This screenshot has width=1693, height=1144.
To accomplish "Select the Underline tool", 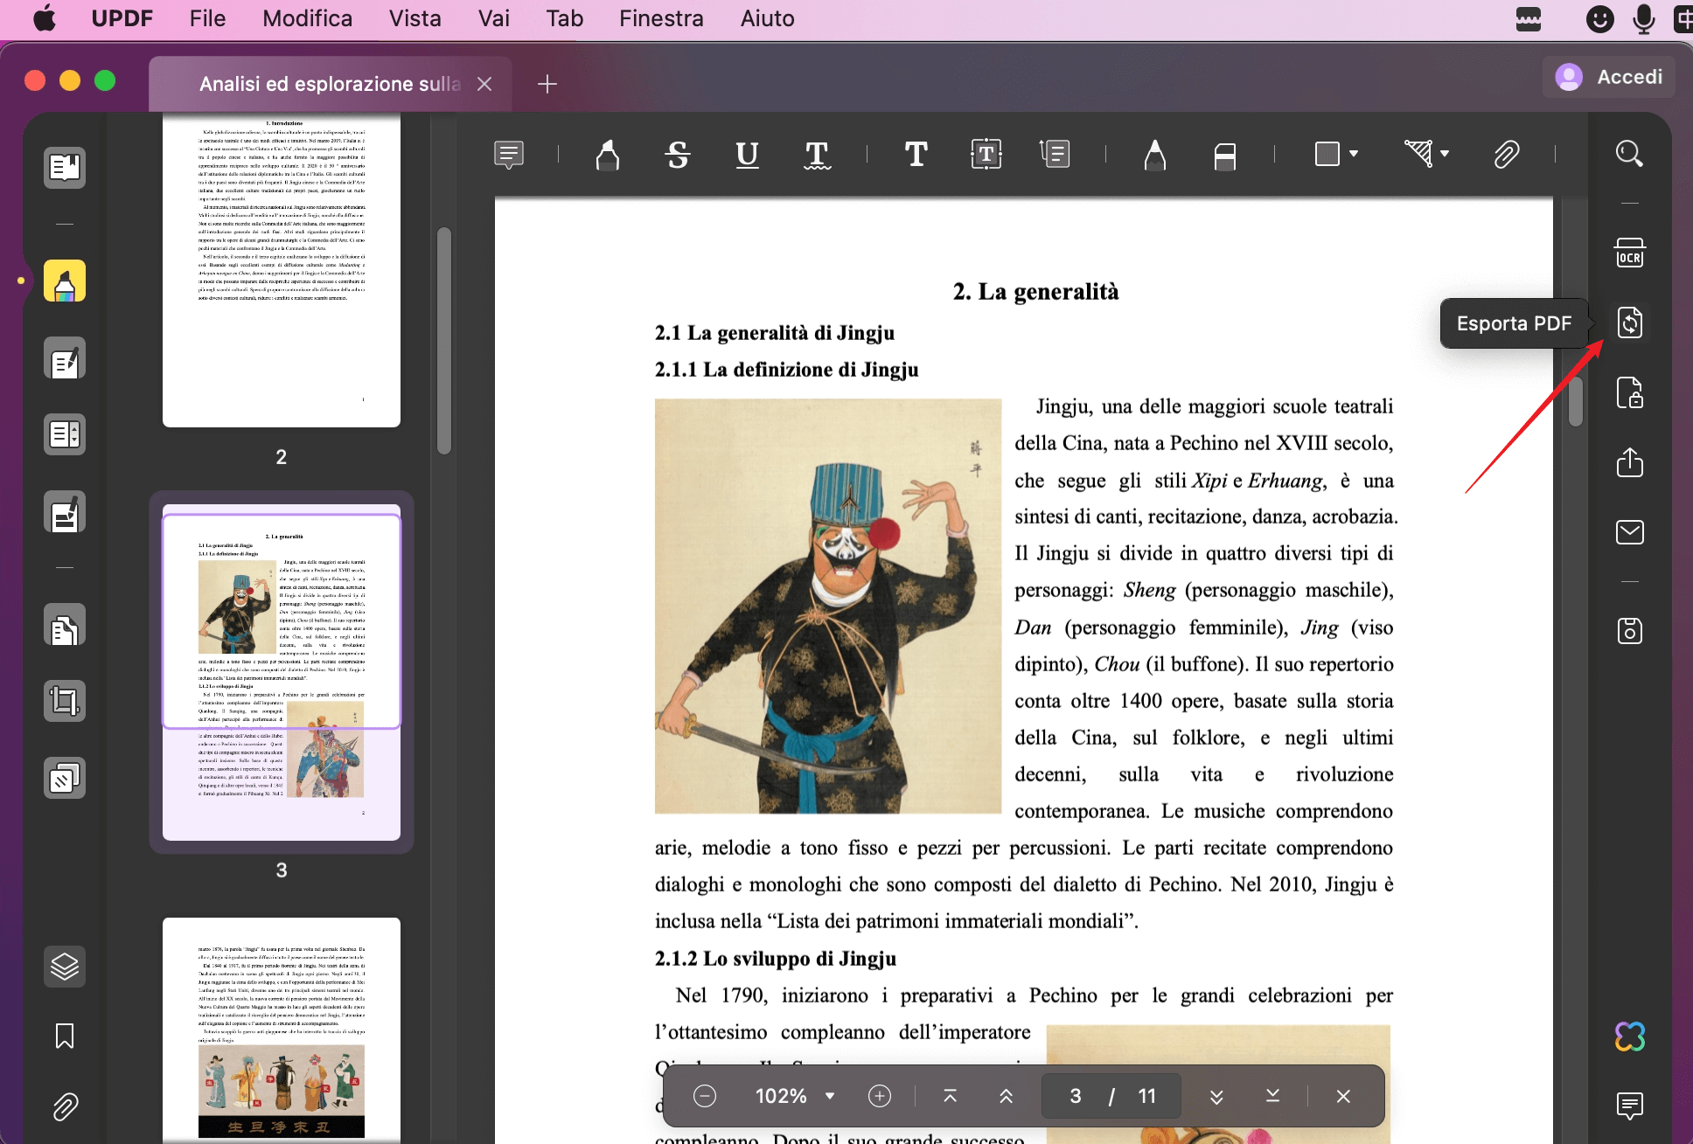I will (747, 155).
